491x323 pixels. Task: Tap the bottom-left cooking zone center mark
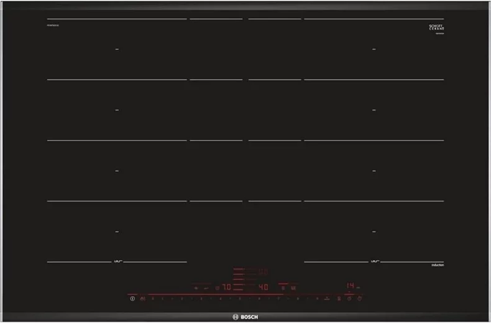pos(116,232)
